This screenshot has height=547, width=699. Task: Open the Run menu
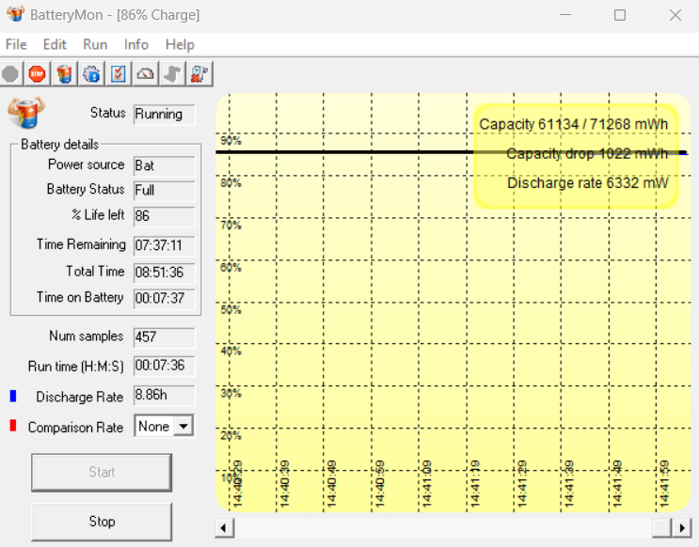pyautogui.click(x=95, y=44)
